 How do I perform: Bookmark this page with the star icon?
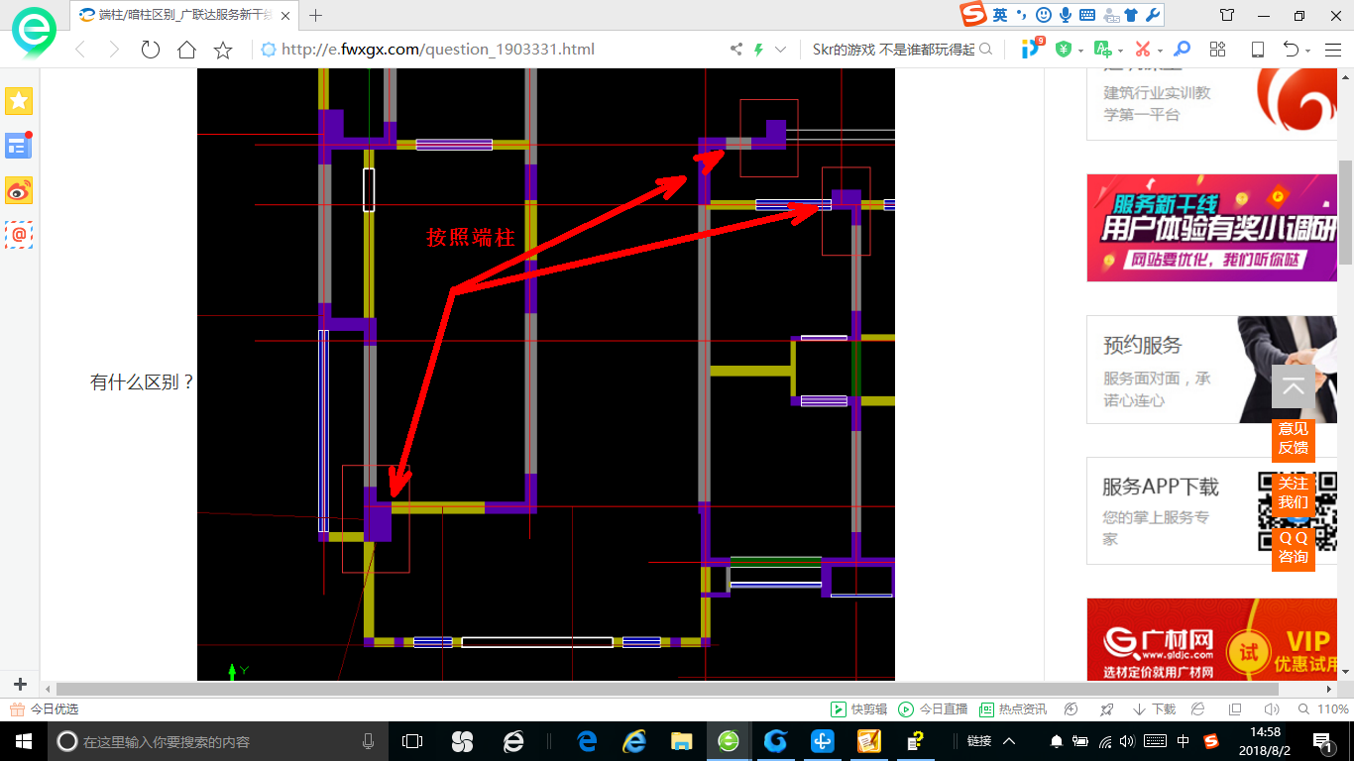[x=223, y=50]
